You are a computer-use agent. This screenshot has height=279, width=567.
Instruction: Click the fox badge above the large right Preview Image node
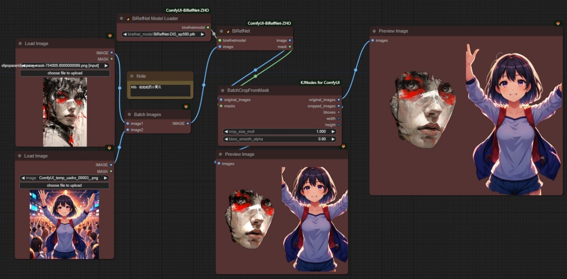tap(558, 23)
